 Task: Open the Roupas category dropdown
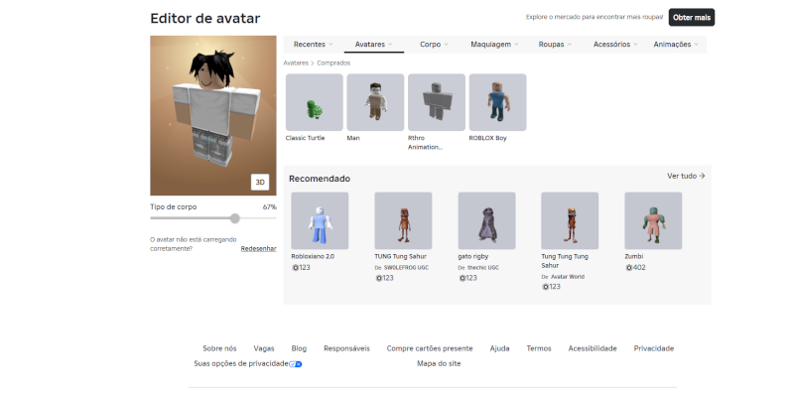pos(555,45)
